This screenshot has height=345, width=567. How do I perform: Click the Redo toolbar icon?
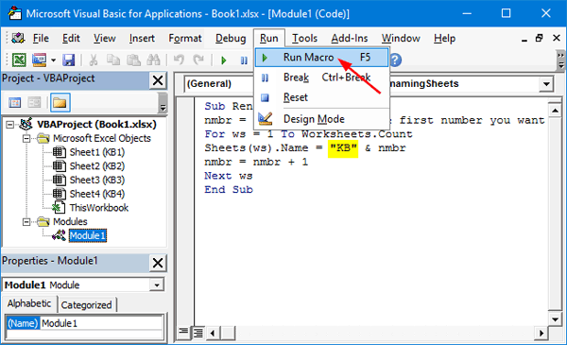(x=198, y=60)
